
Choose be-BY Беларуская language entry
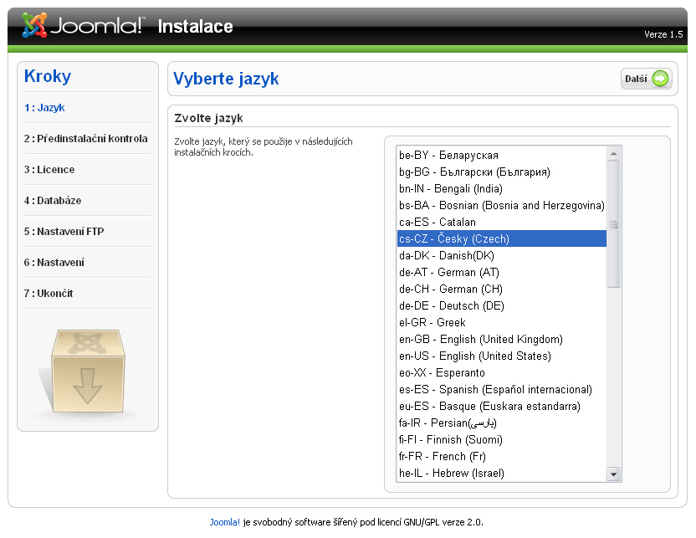coord(502,156)
